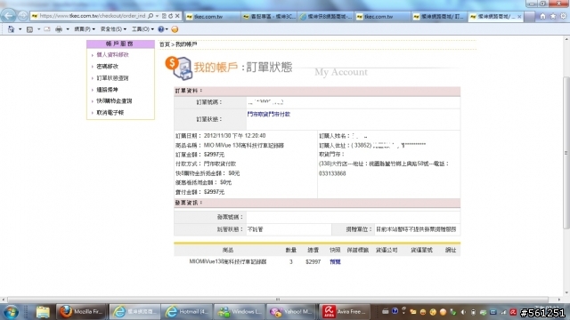Click the Read Mail icon in command bar
570x320 pixels.
(x=47, y=29)
